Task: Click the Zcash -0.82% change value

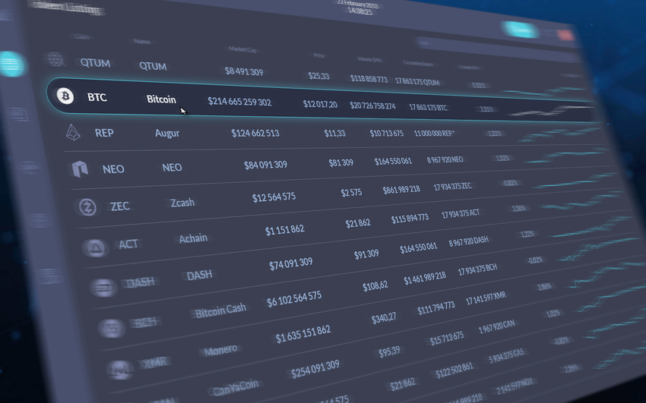Action: point(510,183)
